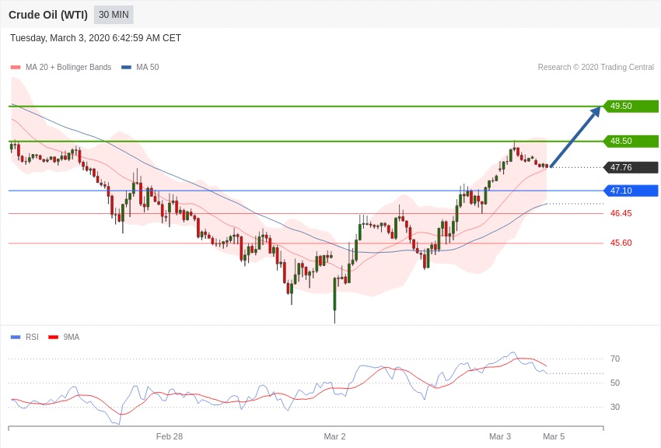The image size is (661, 448).
Task: Click the red 9MA legend swatch
Action: point(54,337)
